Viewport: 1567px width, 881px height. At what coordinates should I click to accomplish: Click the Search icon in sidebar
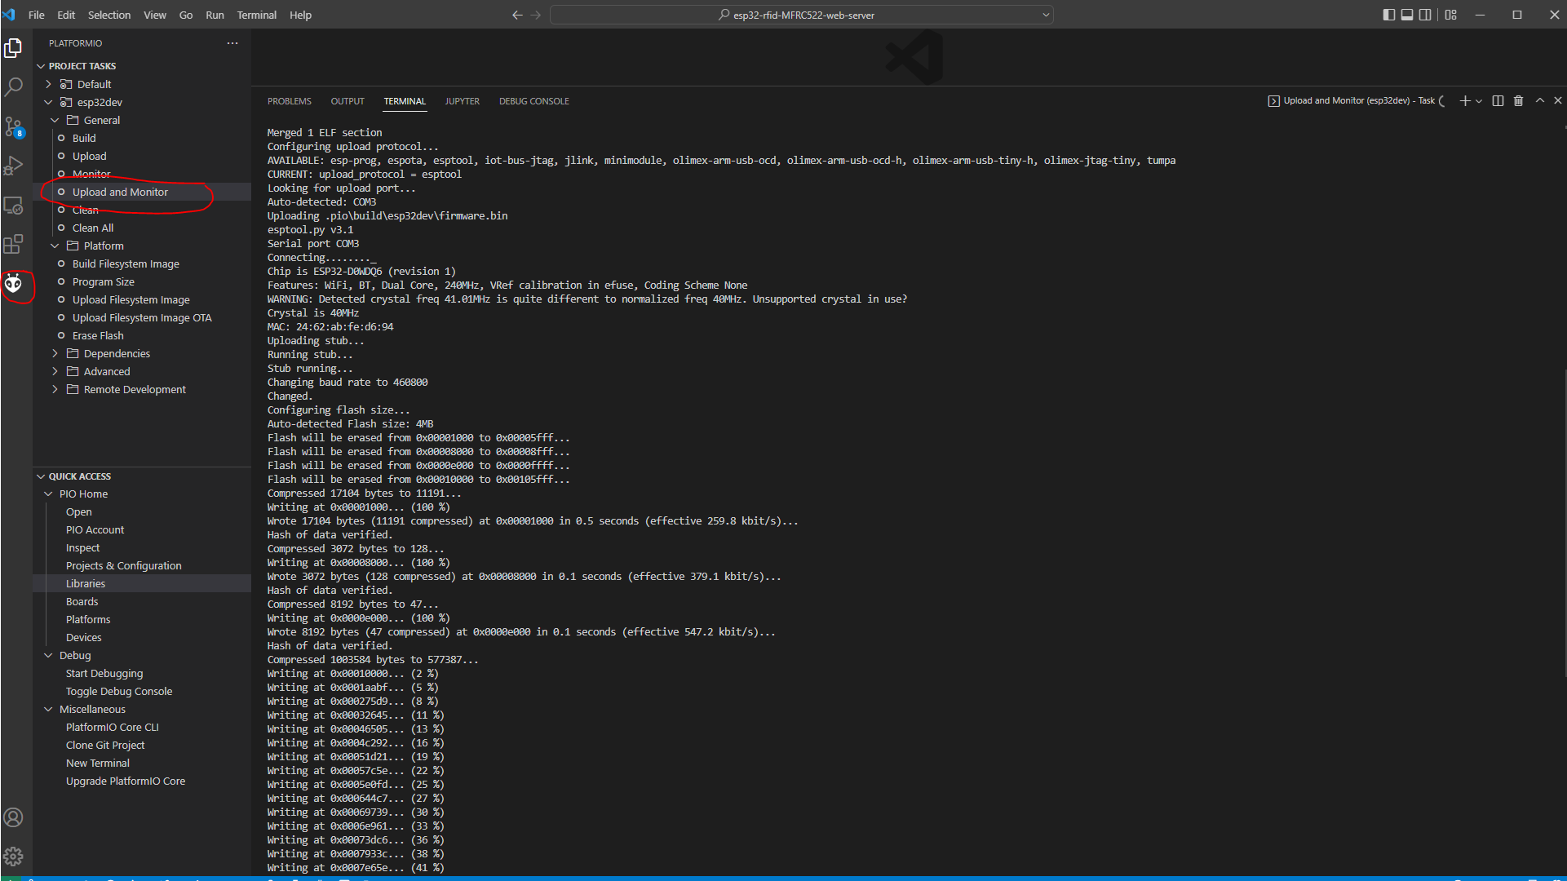pyautogui.click(x=14, y=86)
